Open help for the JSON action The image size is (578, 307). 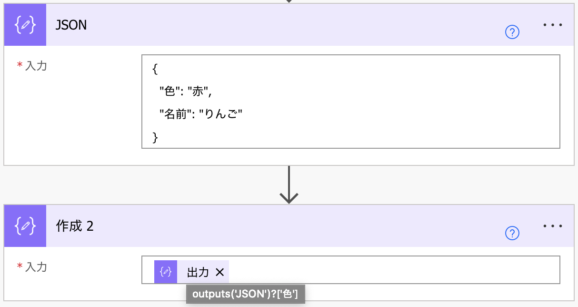tap(512, 32)
